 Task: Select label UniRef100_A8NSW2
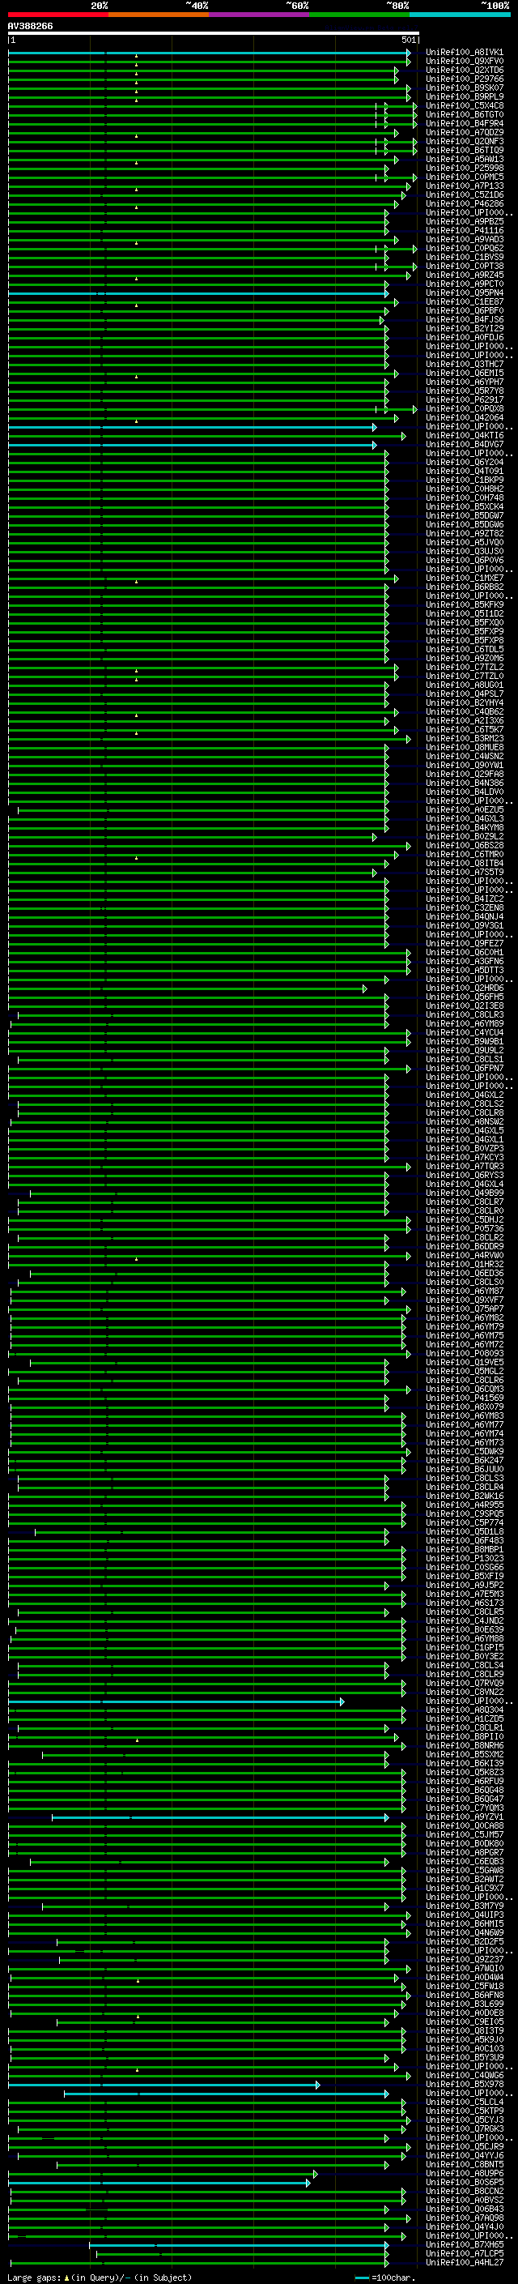pyautogui.click(x=464, y=1121)
